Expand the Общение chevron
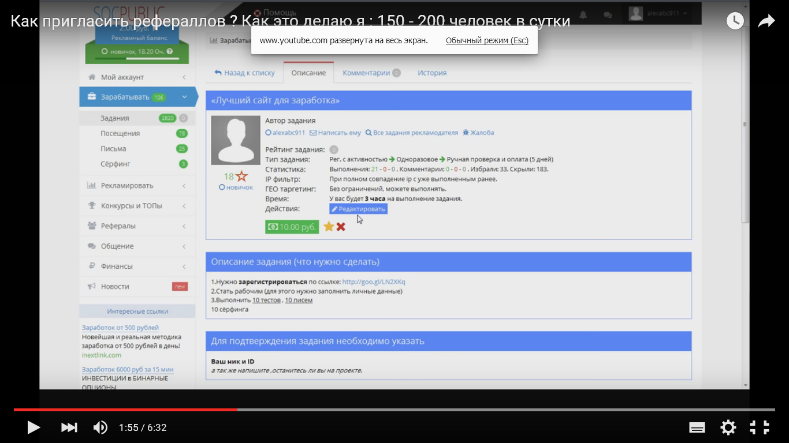 (184, 246)
